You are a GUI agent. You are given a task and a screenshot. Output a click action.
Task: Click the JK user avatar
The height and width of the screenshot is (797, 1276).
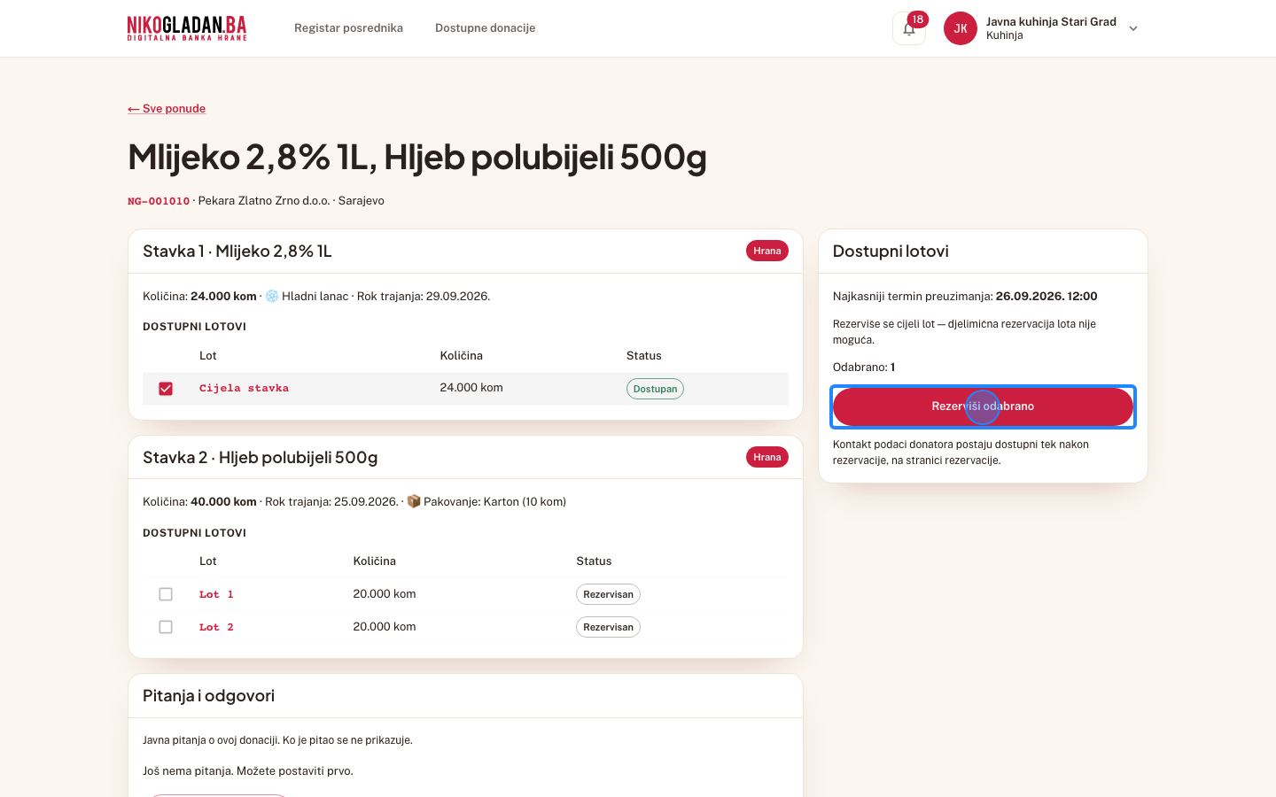pyautogui.click(x=961, y=28)
